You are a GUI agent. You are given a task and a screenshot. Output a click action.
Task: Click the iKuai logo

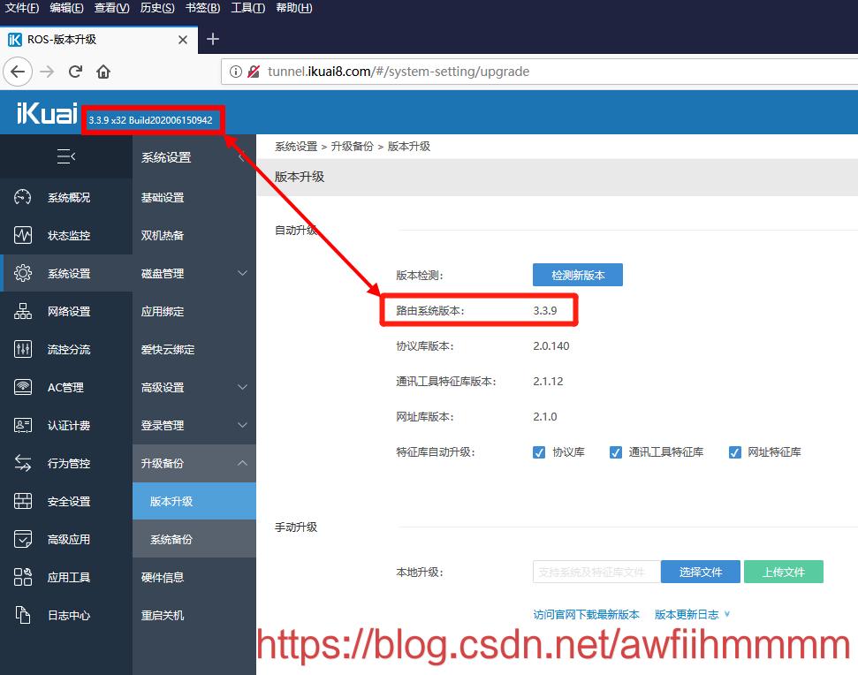click(47, 113)
